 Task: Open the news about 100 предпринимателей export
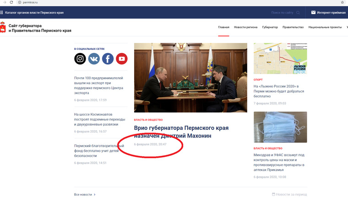point(98,85)
